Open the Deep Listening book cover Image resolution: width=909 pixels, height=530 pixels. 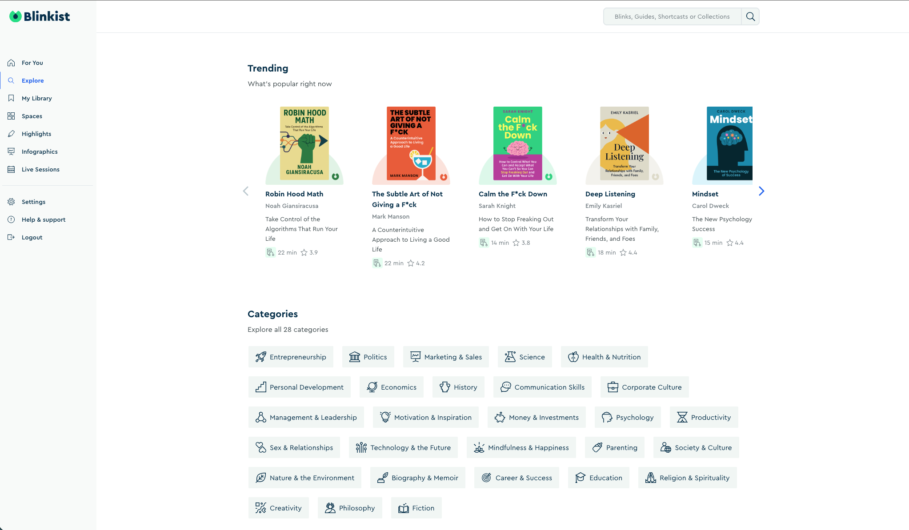pos(624,143)
